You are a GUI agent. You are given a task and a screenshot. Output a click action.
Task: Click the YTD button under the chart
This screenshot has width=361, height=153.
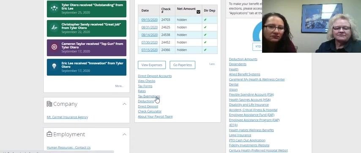click(x=258, y=46)
